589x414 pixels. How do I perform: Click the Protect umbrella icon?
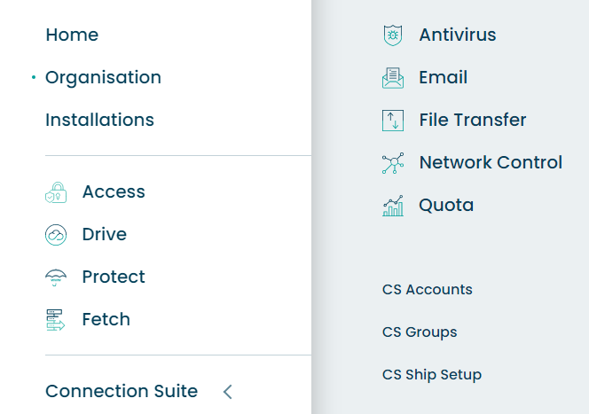click(x=56, y=277)
